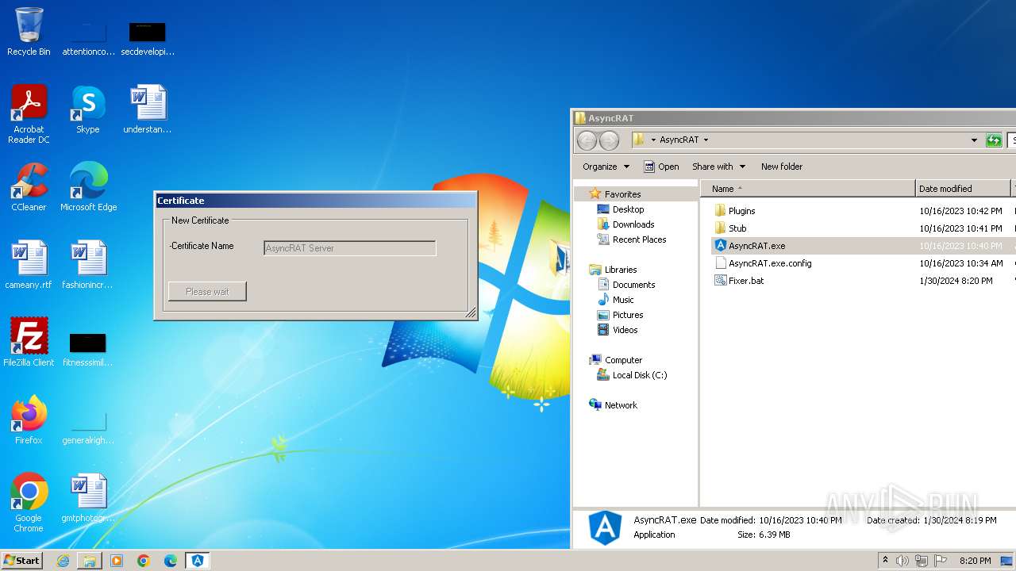Show hidden system tray icons
The image size is (1016, 571).
(x=885, y=560)
